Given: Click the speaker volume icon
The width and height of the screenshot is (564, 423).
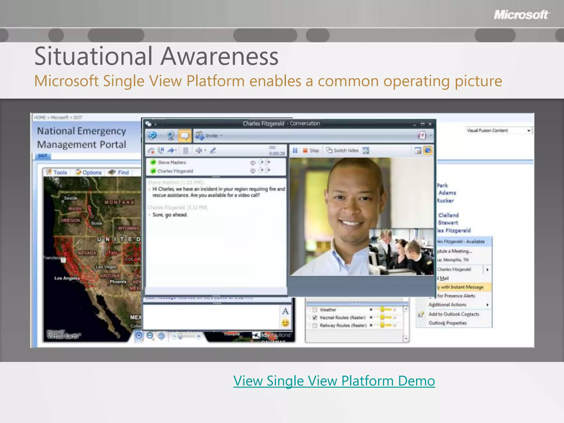Looking at the screenshot, I should pos(198,150).
